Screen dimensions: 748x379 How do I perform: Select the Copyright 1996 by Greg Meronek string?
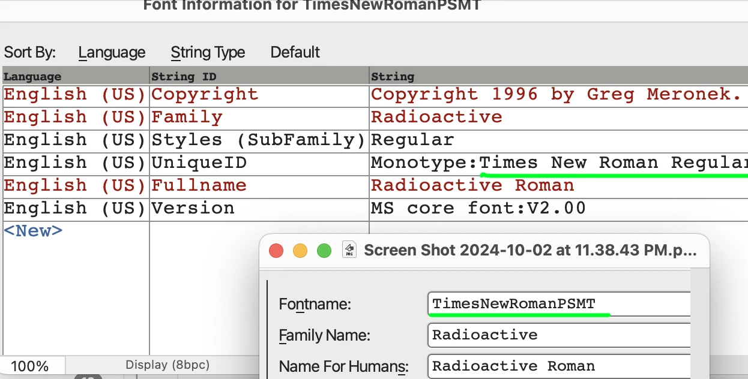tap(559, 94)
